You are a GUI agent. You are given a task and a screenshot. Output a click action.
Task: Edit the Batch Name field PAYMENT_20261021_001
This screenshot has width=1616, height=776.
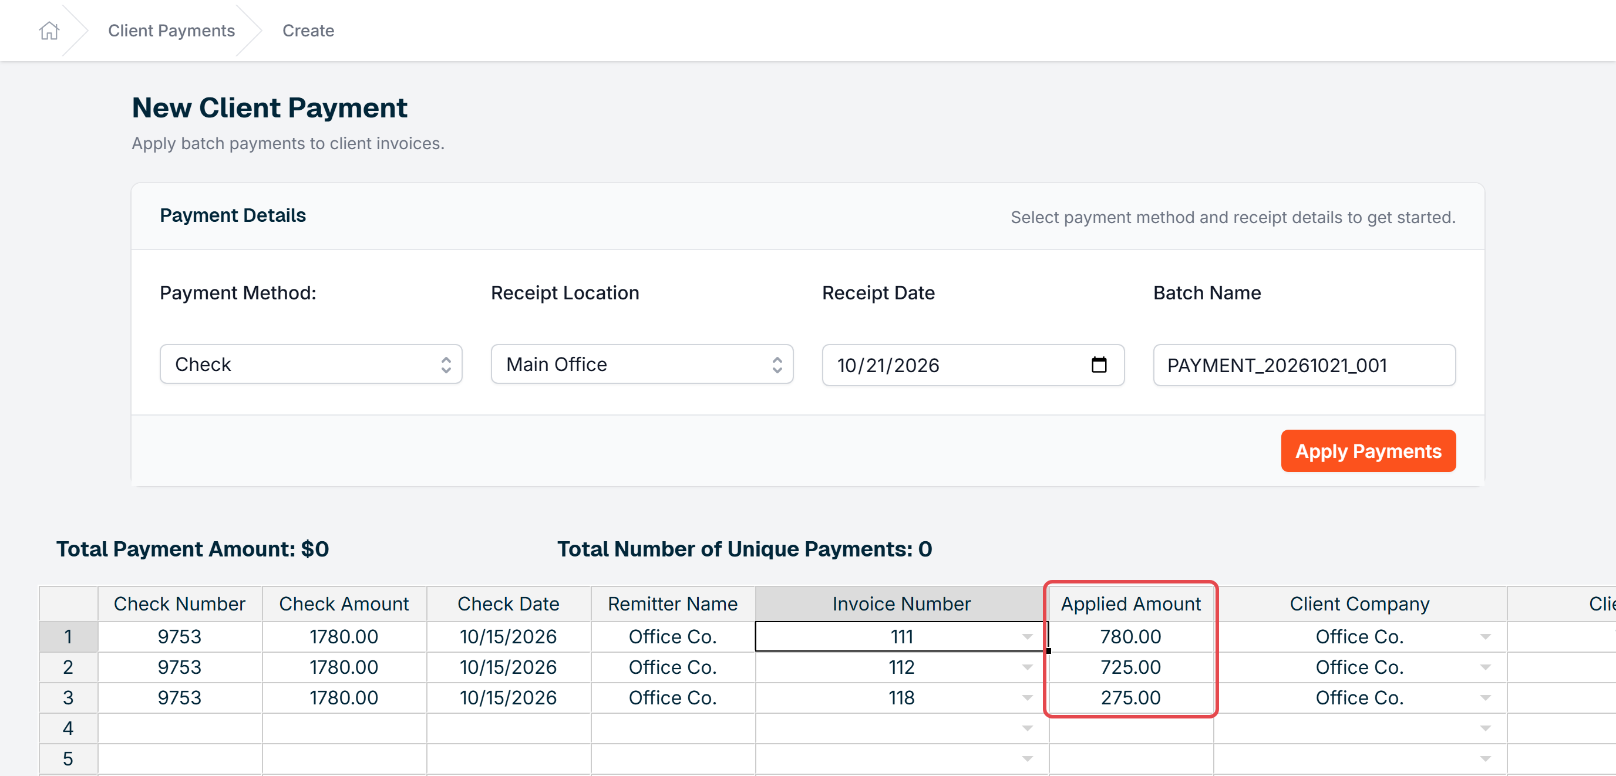(1304, 365)
